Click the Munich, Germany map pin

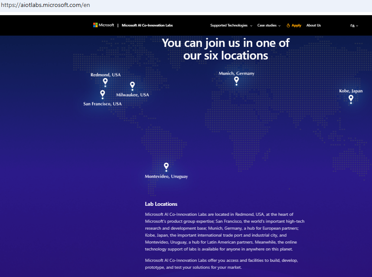(236, 81)
